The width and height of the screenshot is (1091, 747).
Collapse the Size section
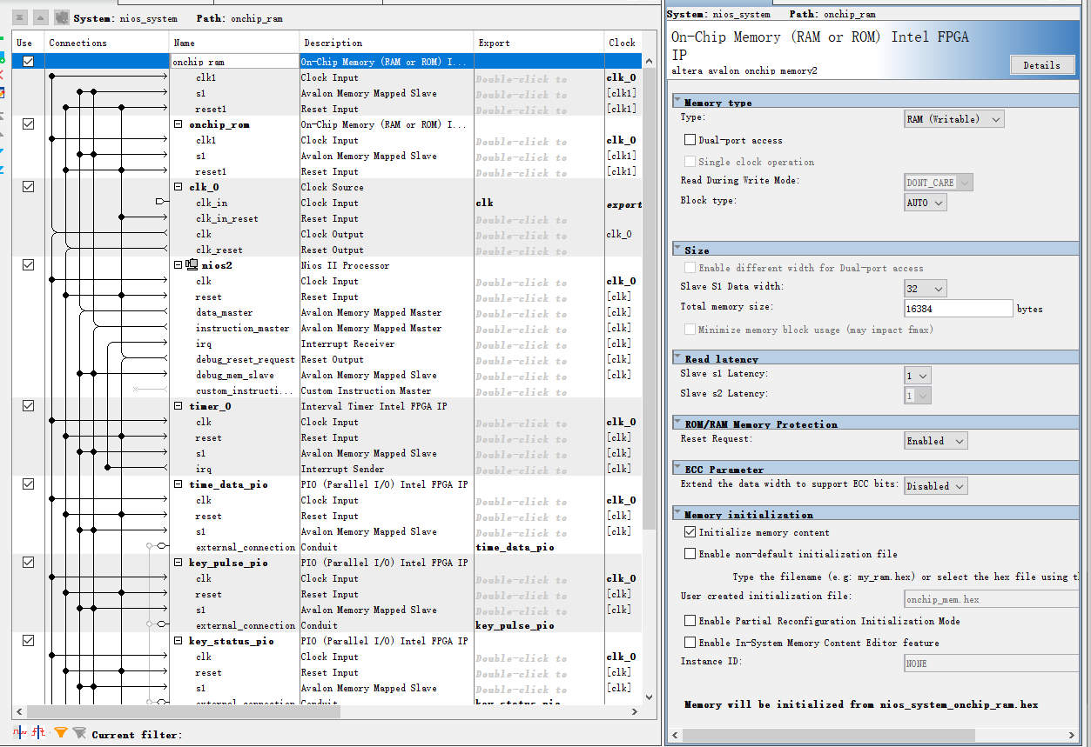pyautogui.click(x=677, y=250)
